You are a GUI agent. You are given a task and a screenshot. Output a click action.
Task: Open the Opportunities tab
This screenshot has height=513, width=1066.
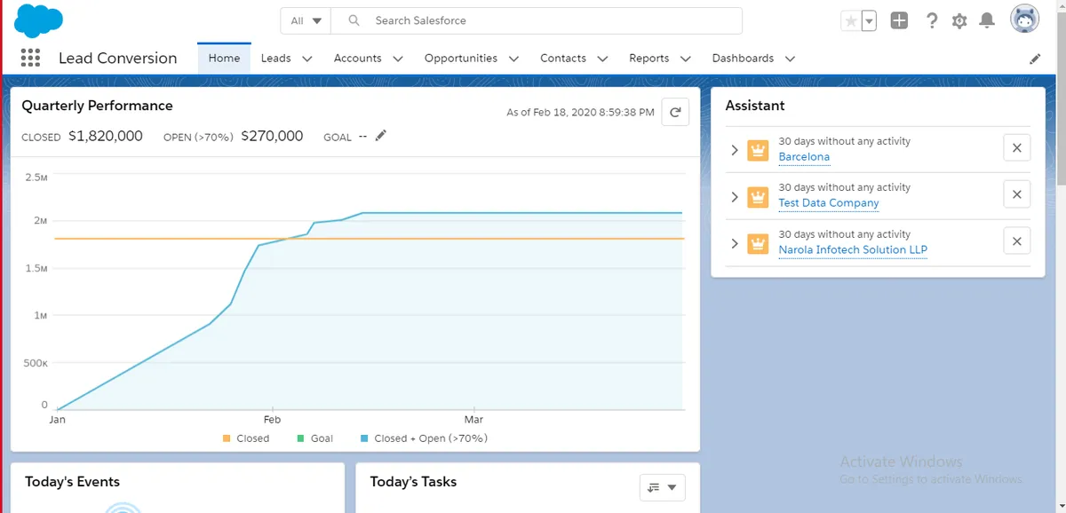click(460, 59)
